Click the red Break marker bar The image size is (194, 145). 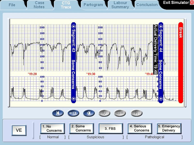click(181, 63)
